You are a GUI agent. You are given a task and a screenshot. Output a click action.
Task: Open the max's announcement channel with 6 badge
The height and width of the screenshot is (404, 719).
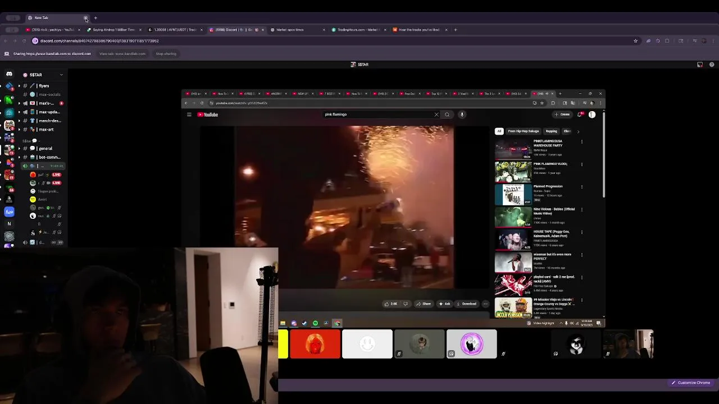tap(43, 103)
